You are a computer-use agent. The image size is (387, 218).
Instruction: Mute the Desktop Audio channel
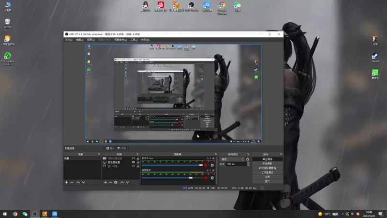pyautogui.click(x=206, y=178)
